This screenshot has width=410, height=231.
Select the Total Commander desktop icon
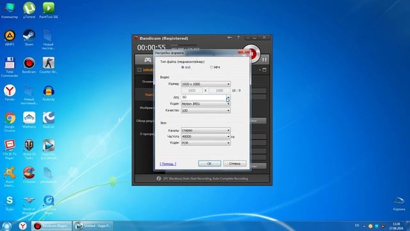10,66
